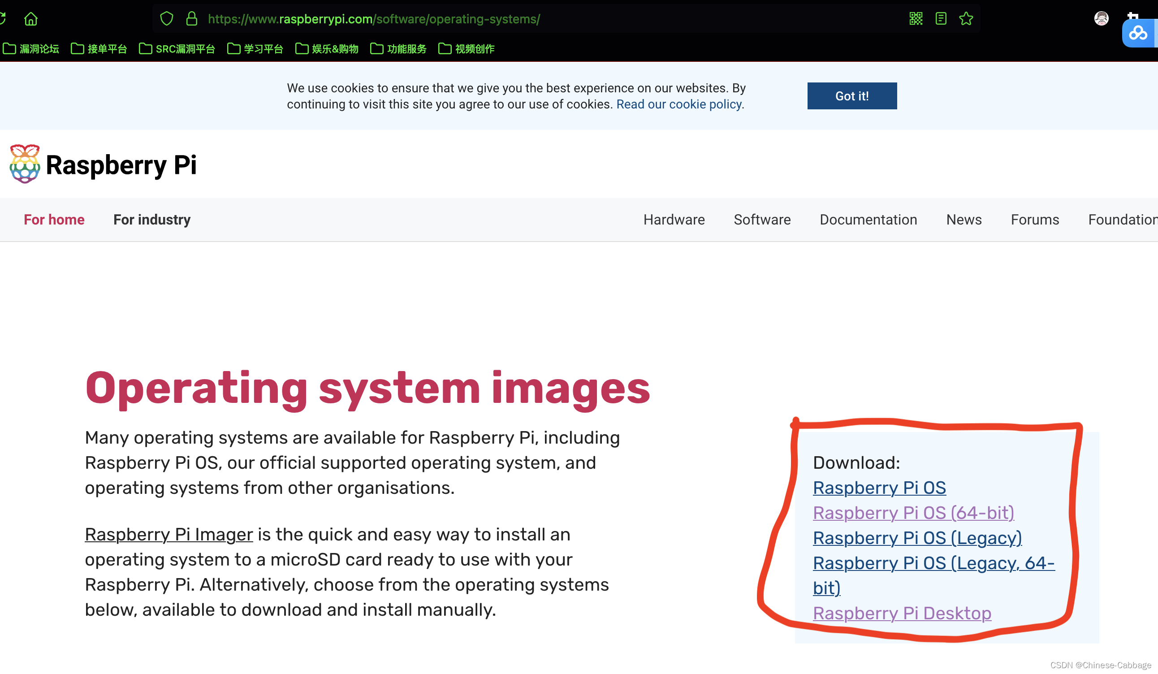Click the user avatar profile icon
This screenshot has height=674, width=1158.
pyautogui.click(x=1101, y=19)
